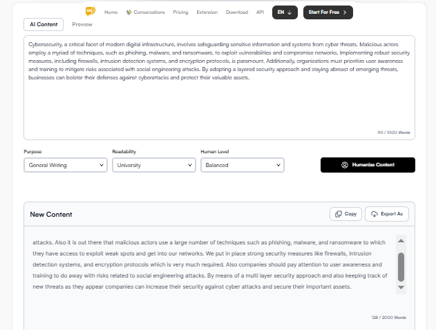Open the Download link in navigation
Screen dimensions: 436x330
coord(237,12)
